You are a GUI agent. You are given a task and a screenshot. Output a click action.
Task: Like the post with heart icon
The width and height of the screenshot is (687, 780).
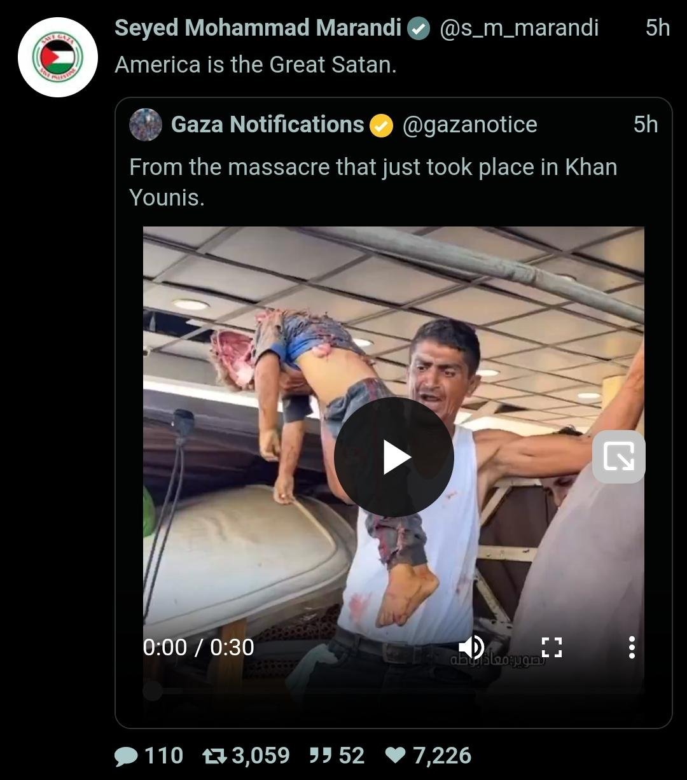(x=395, y=756)
